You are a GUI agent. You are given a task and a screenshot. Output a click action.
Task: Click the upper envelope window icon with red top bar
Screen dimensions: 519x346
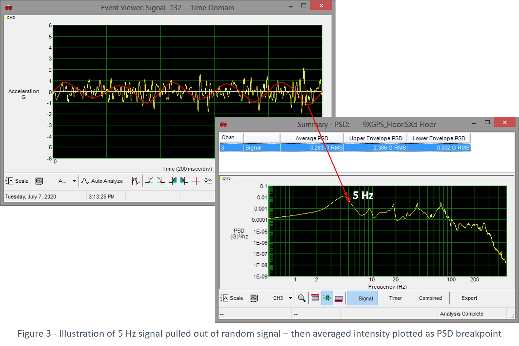315,298
